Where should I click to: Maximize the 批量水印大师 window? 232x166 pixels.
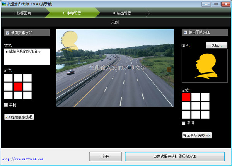pyautogui.click(x=216, y=4)
